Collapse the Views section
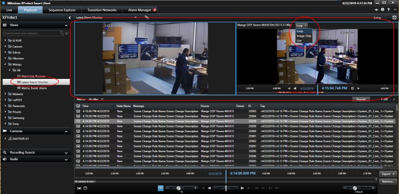The image size is (399, 194). [x=66, y=26]
